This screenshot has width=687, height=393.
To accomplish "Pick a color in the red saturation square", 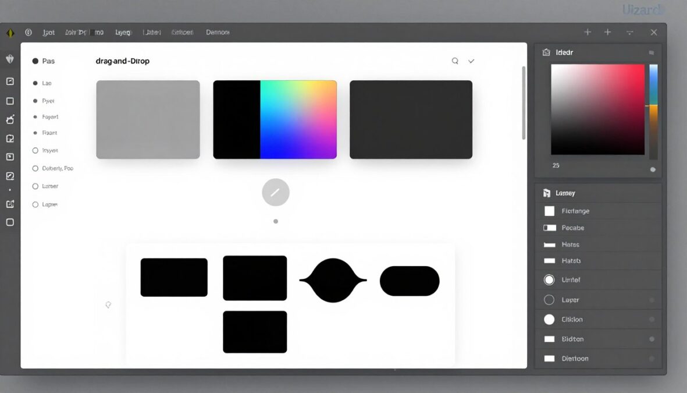I will (597, 109).
